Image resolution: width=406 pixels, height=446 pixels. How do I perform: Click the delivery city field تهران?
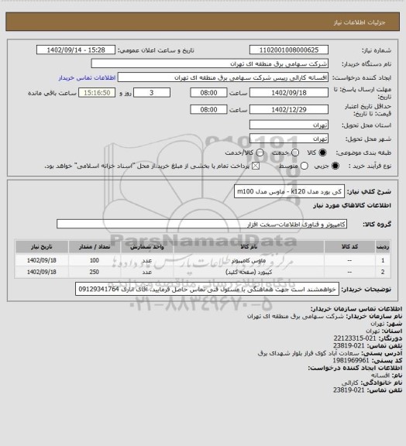tap(289, 139)
